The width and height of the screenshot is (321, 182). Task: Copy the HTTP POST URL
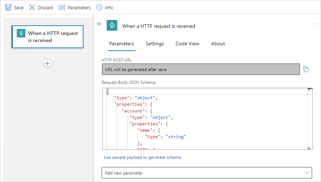(x=306, y=69)
